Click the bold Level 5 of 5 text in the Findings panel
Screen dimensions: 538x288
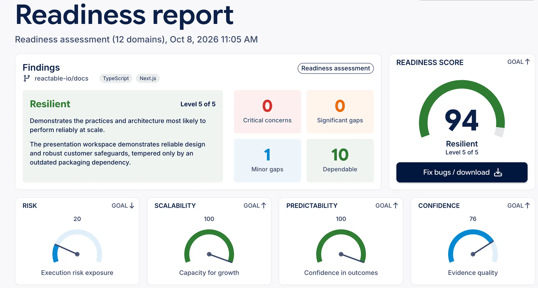coord(198,104)
